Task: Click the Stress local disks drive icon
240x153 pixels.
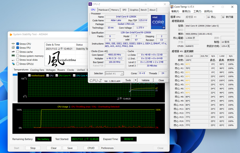Action: coord(13,60)
